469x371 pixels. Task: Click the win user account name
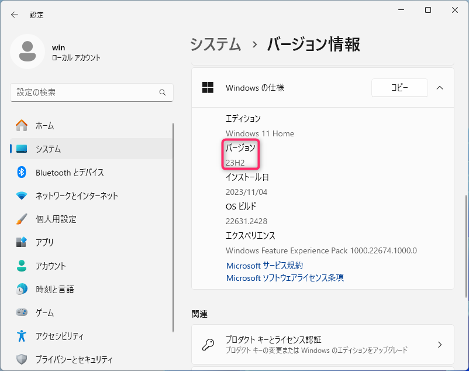tap(58, 47)
